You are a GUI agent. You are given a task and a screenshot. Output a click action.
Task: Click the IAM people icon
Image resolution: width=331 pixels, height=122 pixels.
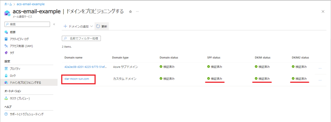[x=6, y=46]
